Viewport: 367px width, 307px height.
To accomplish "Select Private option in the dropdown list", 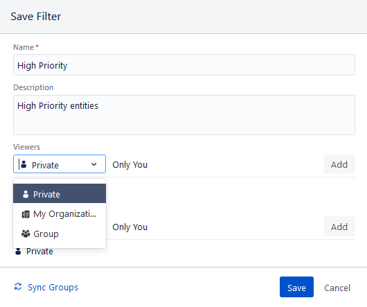I will pyautogui.click(x=60, y=193).
